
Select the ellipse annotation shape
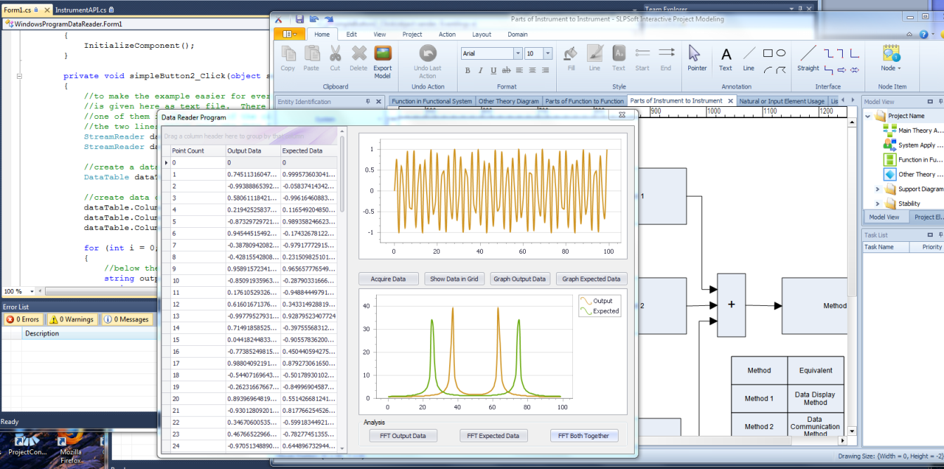(x=780, y=53)
